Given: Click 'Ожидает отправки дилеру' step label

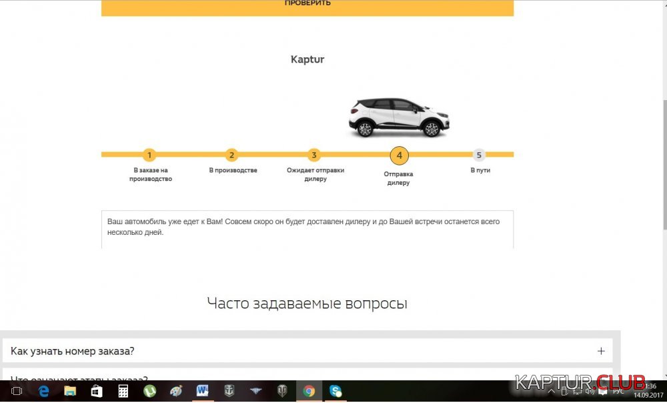Looking at the screenshot, I should pyautogui.click(x=315, y=174).
